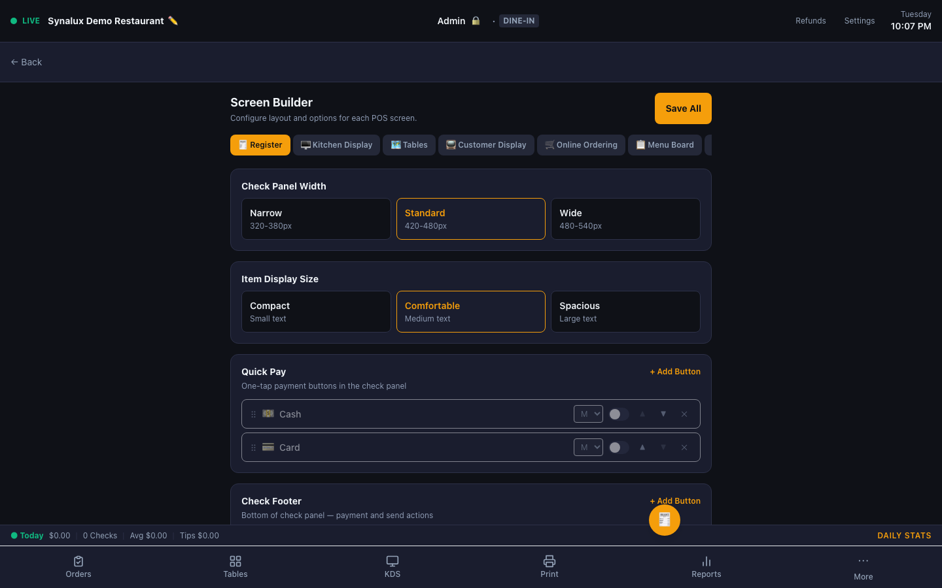This screenshot has height=588, width=942.
Task: Switch to the Tables screen tab
Action: pos(410,145)
